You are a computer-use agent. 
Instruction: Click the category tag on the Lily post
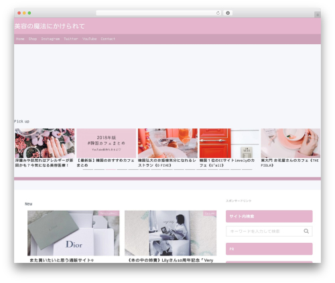(x=210, y=213)
